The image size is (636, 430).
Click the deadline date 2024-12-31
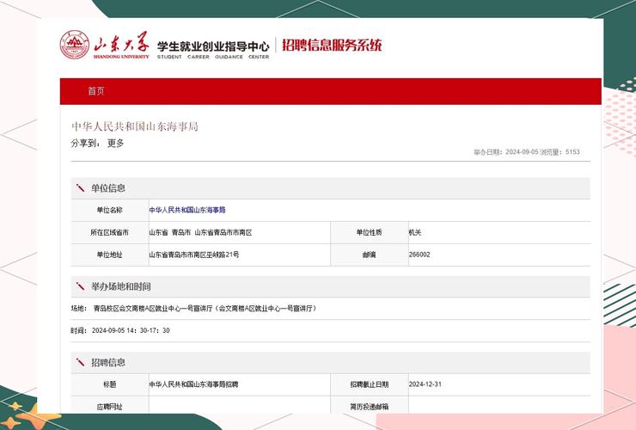(x=425, y=384)
